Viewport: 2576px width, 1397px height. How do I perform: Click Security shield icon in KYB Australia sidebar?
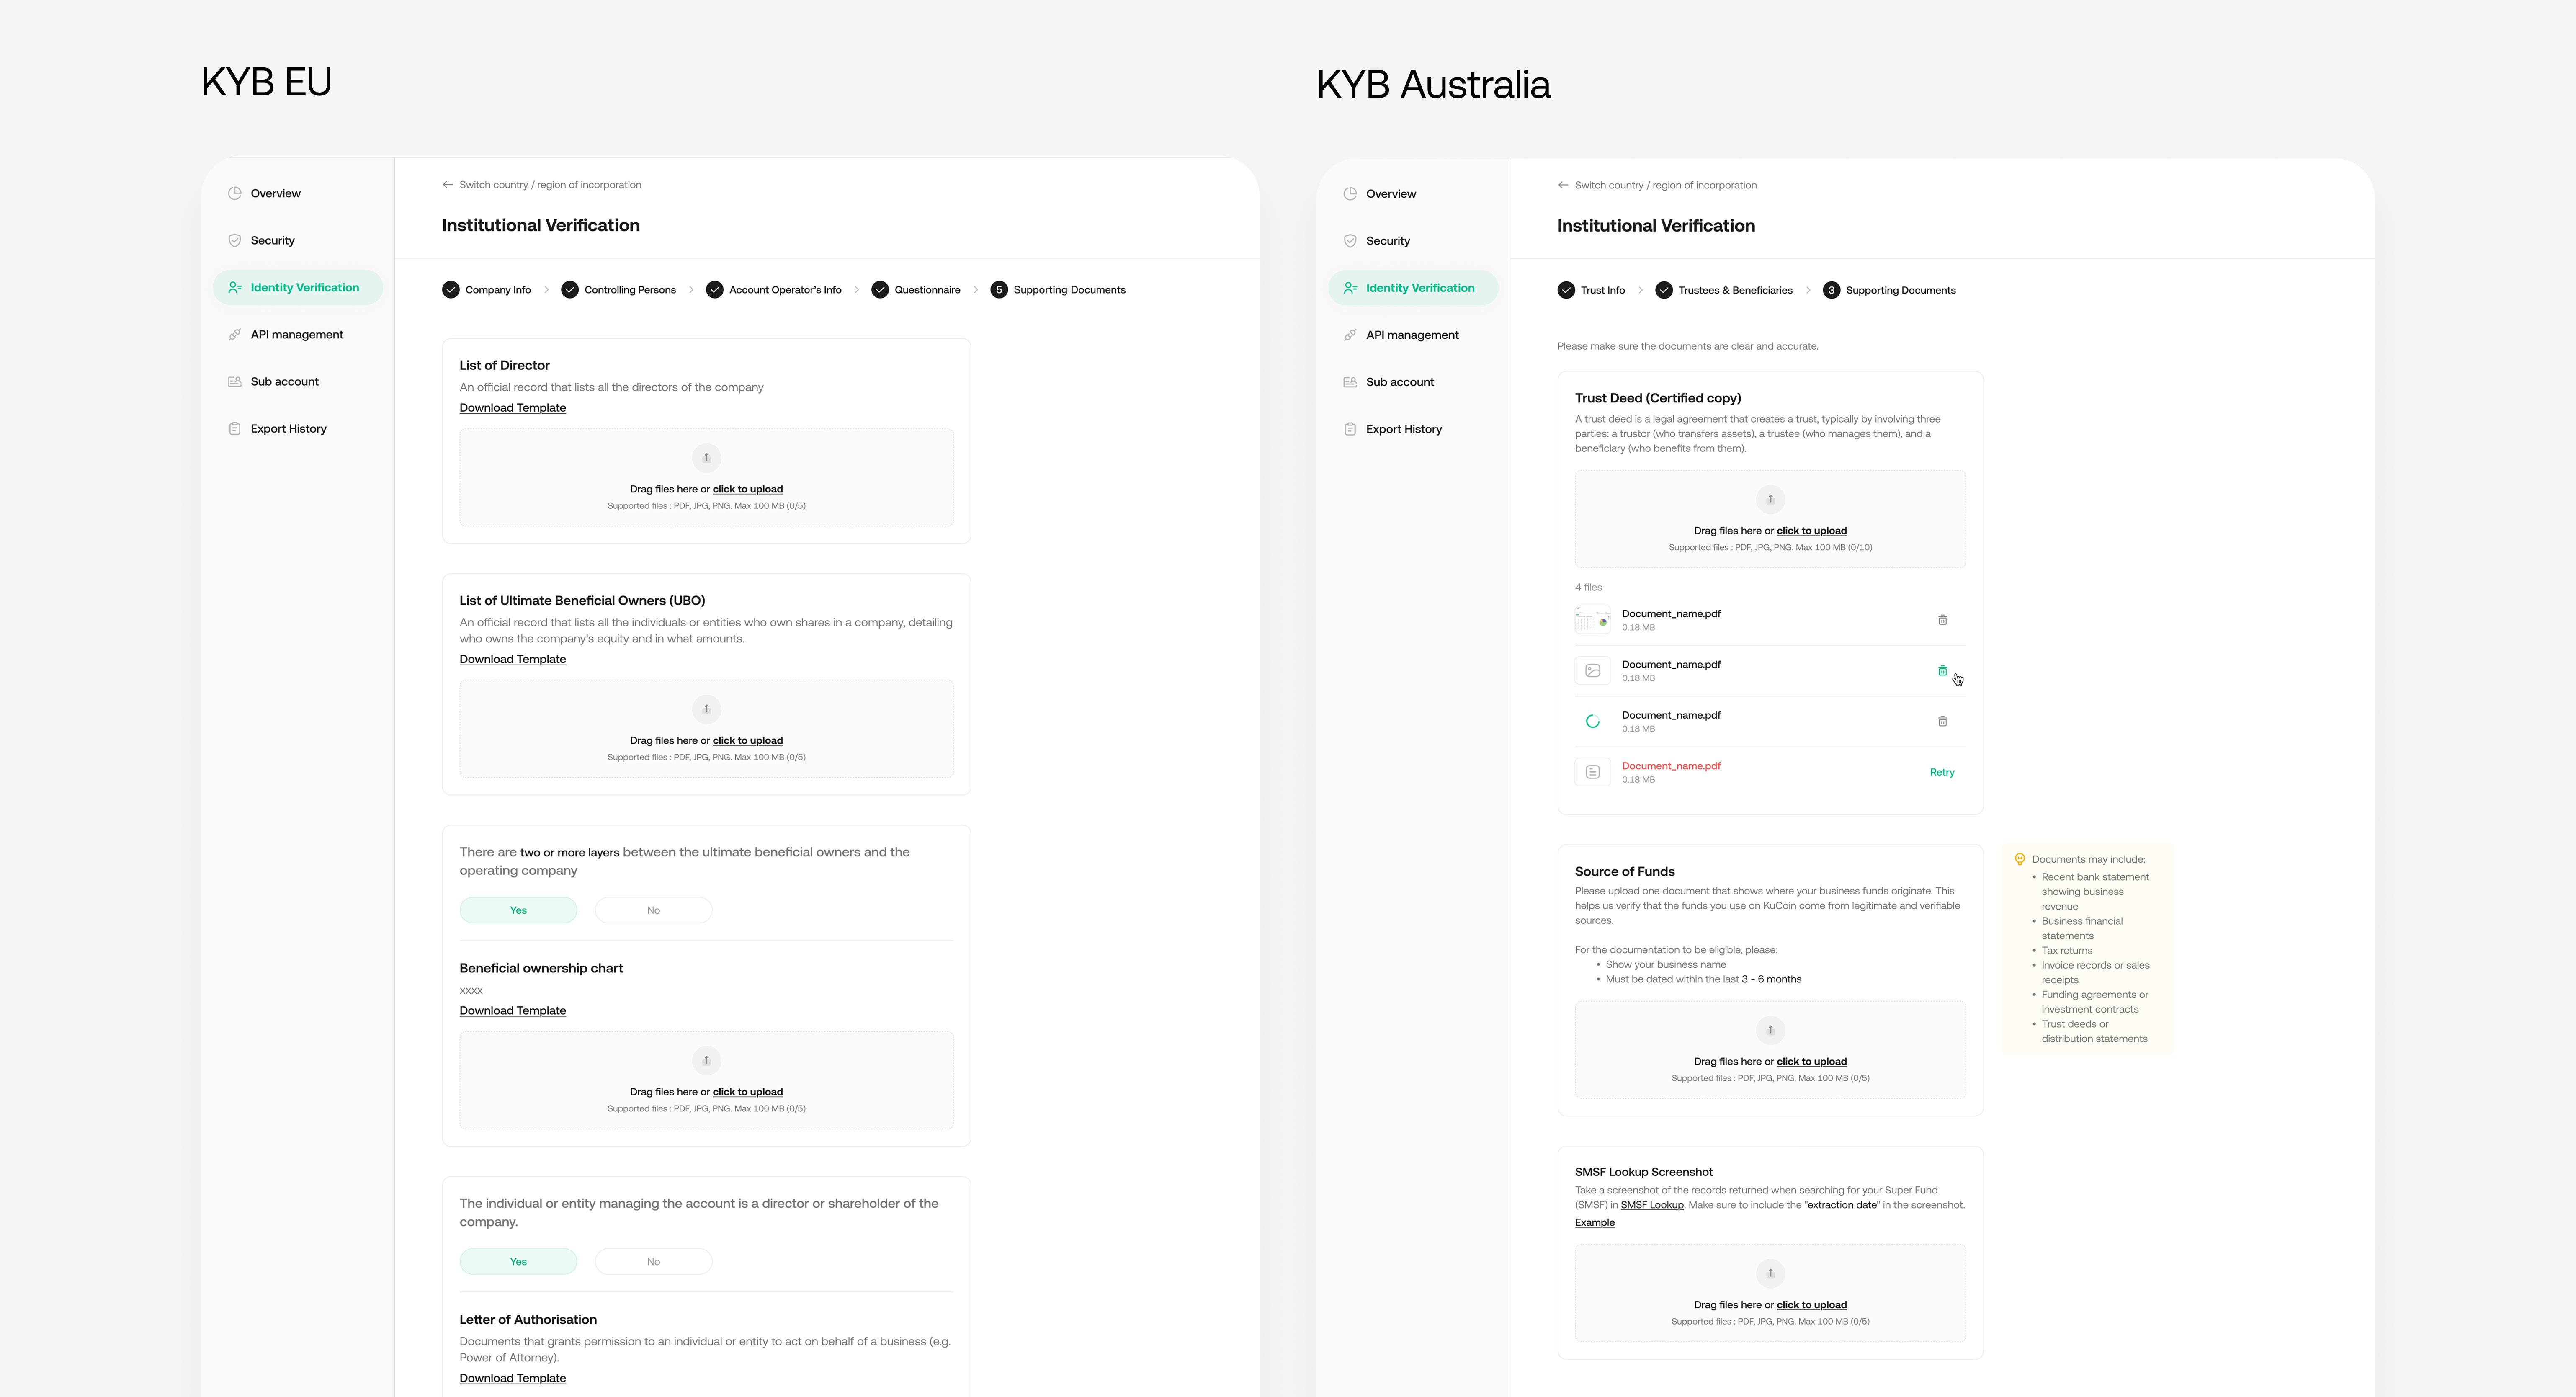pyautogui.click(x=1350, y=241)
